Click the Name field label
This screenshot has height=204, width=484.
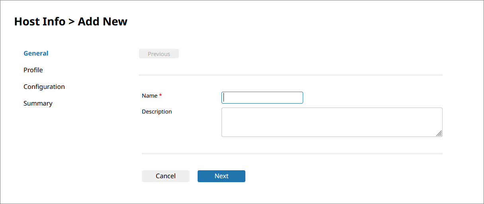[x=150, y=96]
